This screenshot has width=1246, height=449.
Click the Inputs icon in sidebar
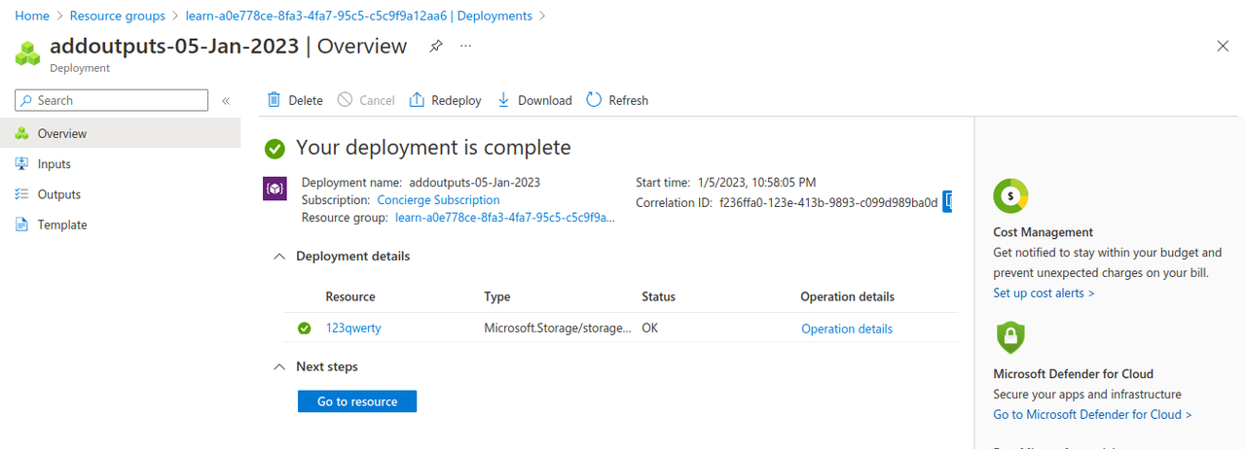pyautogui.click(x=22, y=164)
